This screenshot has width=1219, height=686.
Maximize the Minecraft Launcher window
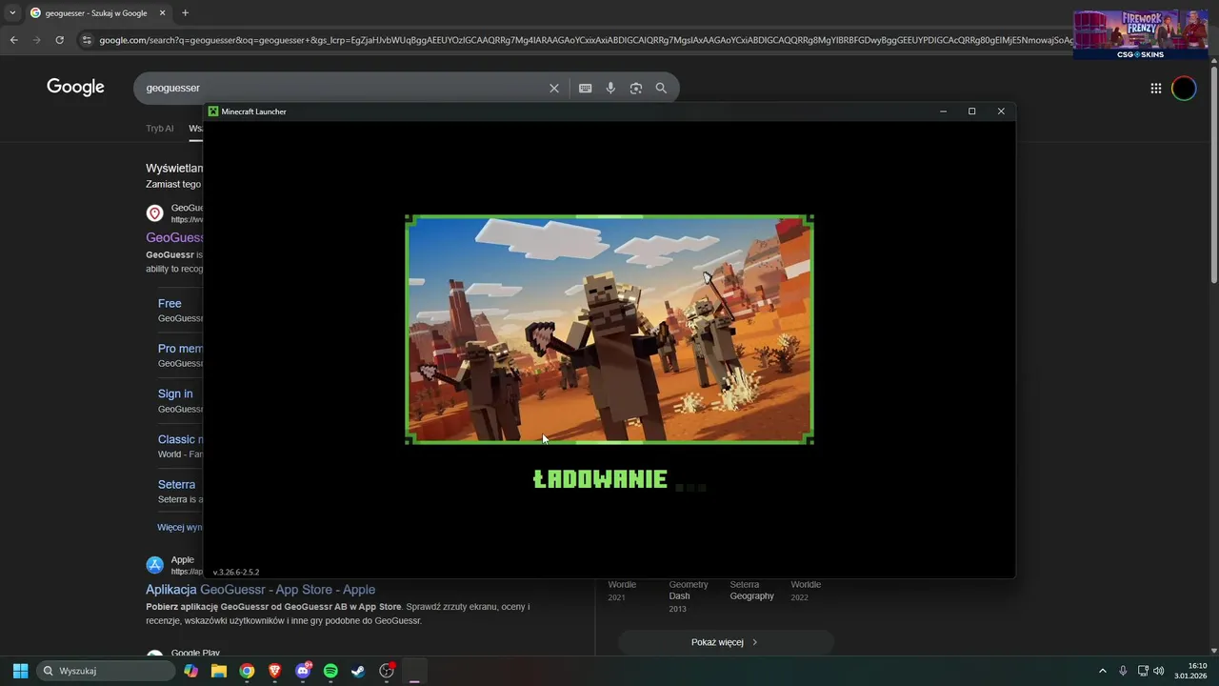point(971,111)
